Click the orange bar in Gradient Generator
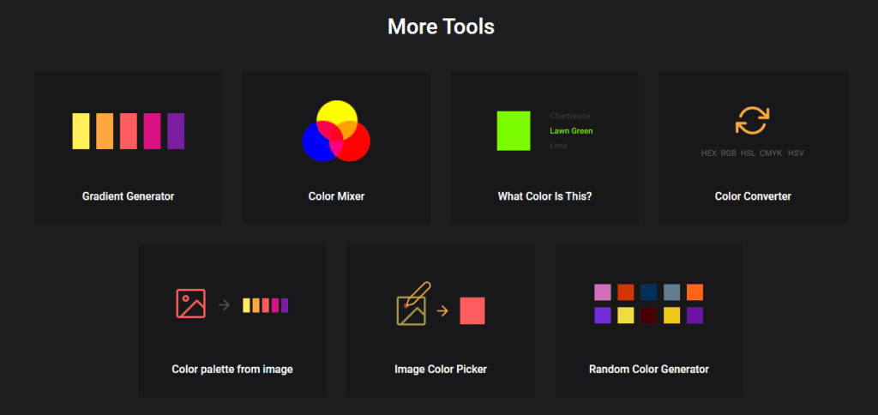 105,131
